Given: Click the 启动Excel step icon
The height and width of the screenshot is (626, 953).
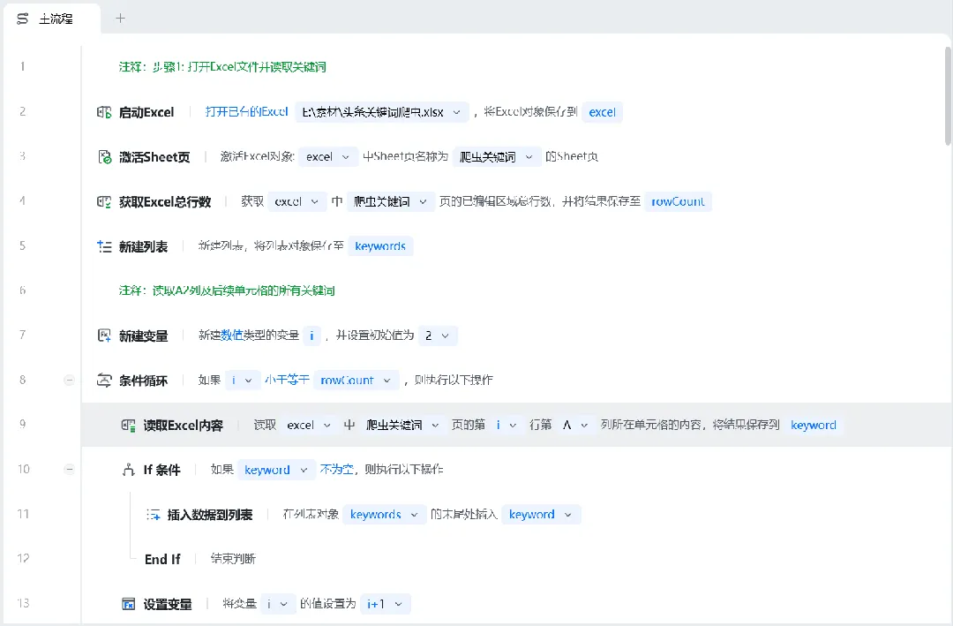Looking at the screenshot, I should [x=104, y=112].
